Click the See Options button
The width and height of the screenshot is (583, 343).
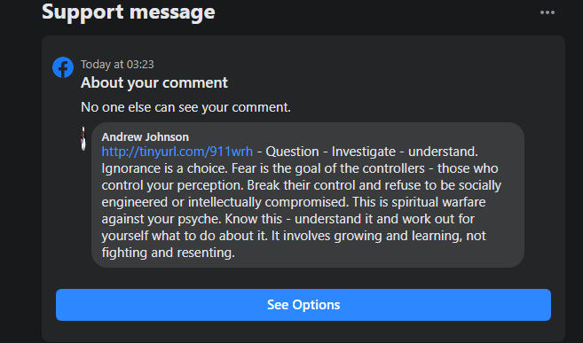pyautogui.click(x=303, y=305)
